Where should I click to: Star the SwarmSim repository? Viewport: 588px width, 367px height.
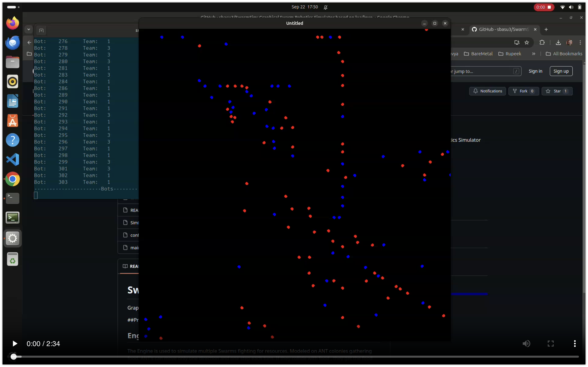tap(557, 91)
